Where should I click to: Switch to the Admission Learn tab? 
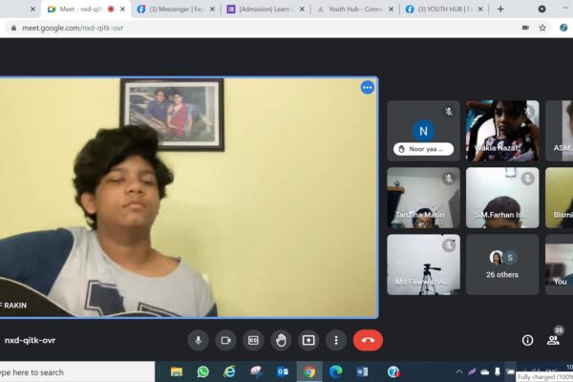coord(263,9)
